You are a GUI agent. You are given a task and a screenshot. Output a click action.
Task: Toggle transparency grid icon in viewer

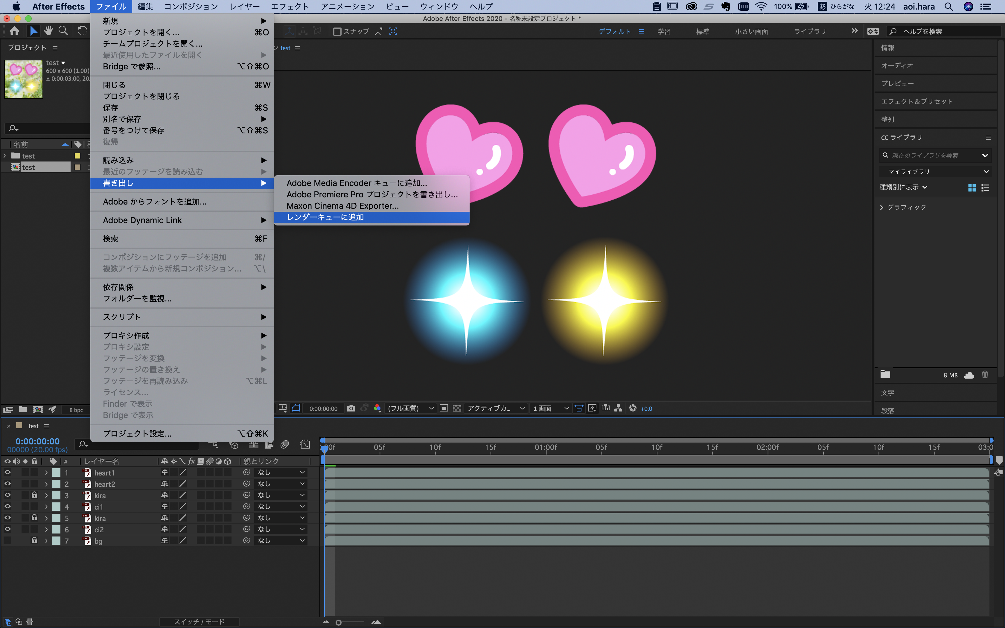(x=457, y=408)
